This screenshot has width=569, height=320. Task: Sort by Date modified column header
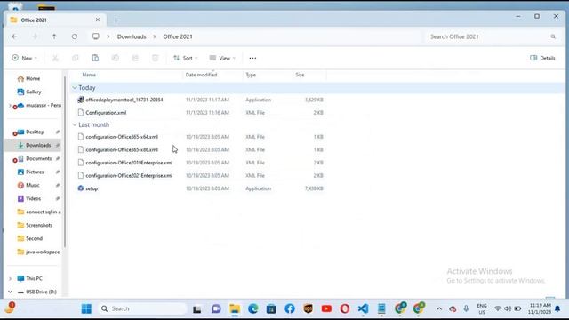click(x=201, y=75)
